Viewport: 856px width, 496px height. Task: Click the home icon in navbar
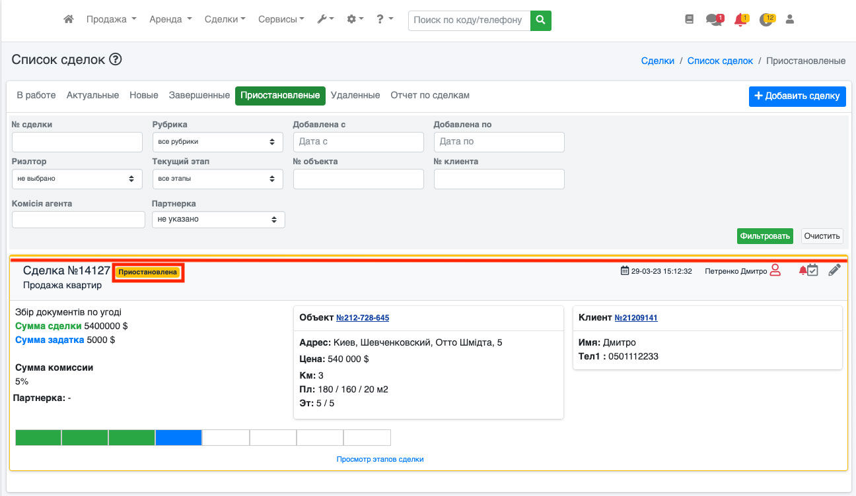[68, 20]
